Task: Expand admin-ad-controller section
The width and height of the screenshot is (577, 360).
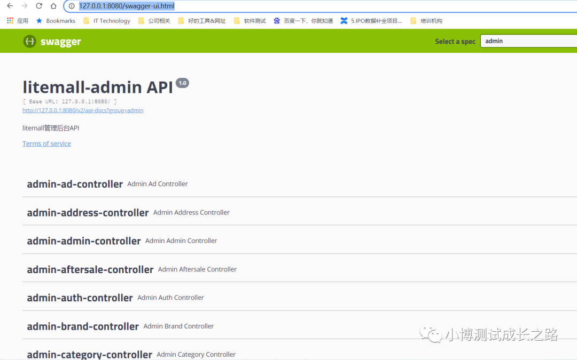Action: [x=300, y=183]
